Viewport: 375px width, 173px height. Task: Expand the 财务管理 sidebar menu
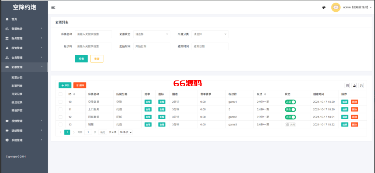pos(24,38)
